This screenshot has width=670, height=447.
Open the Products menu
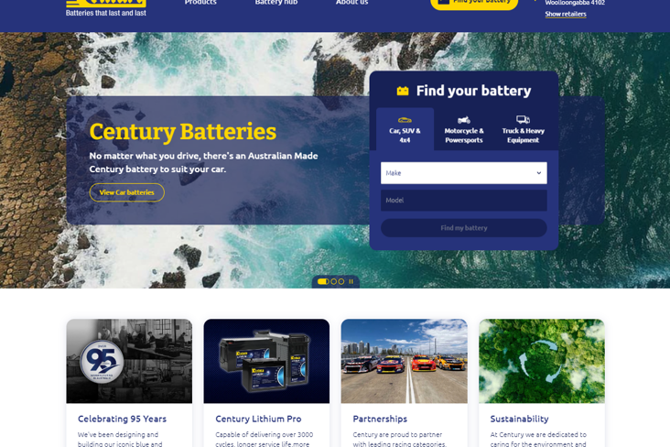(x=200, y=3)
